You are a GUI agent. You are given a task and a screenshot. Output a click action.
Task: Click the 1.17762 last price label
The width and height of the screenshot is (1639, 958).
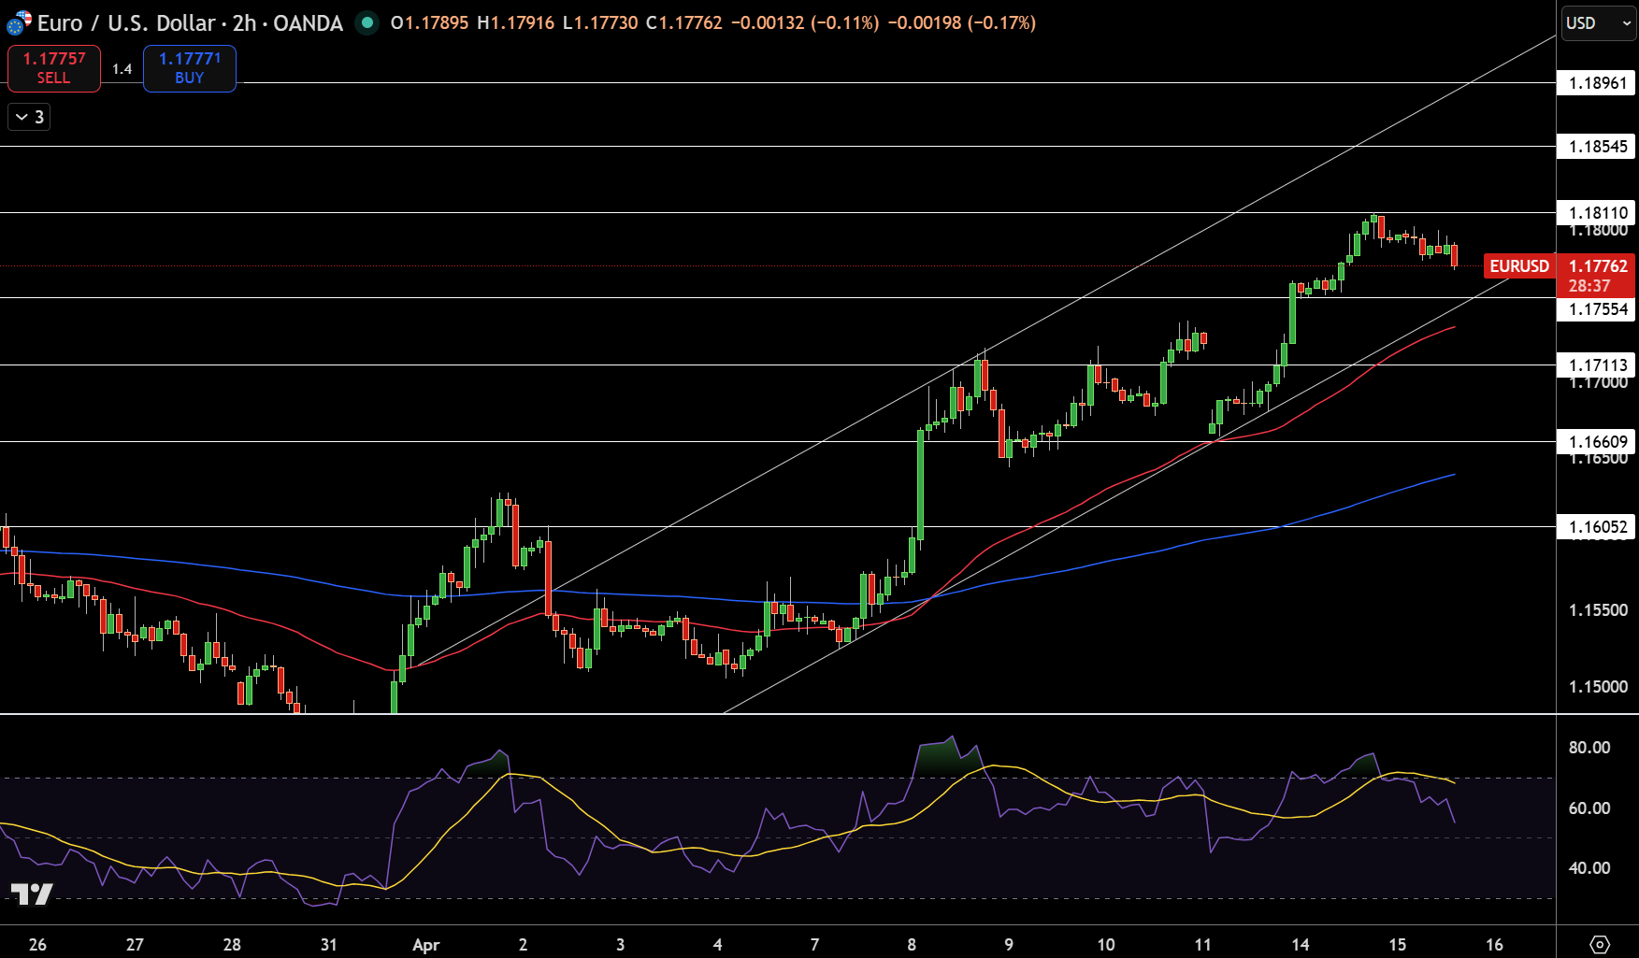tap(1597, 266)
